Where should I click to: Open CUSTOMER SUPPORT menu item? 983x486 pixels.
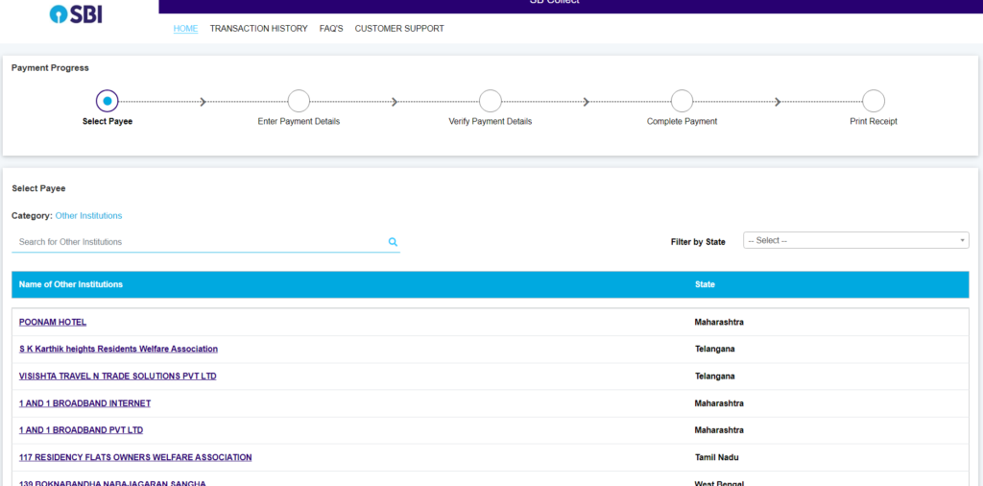399,29
